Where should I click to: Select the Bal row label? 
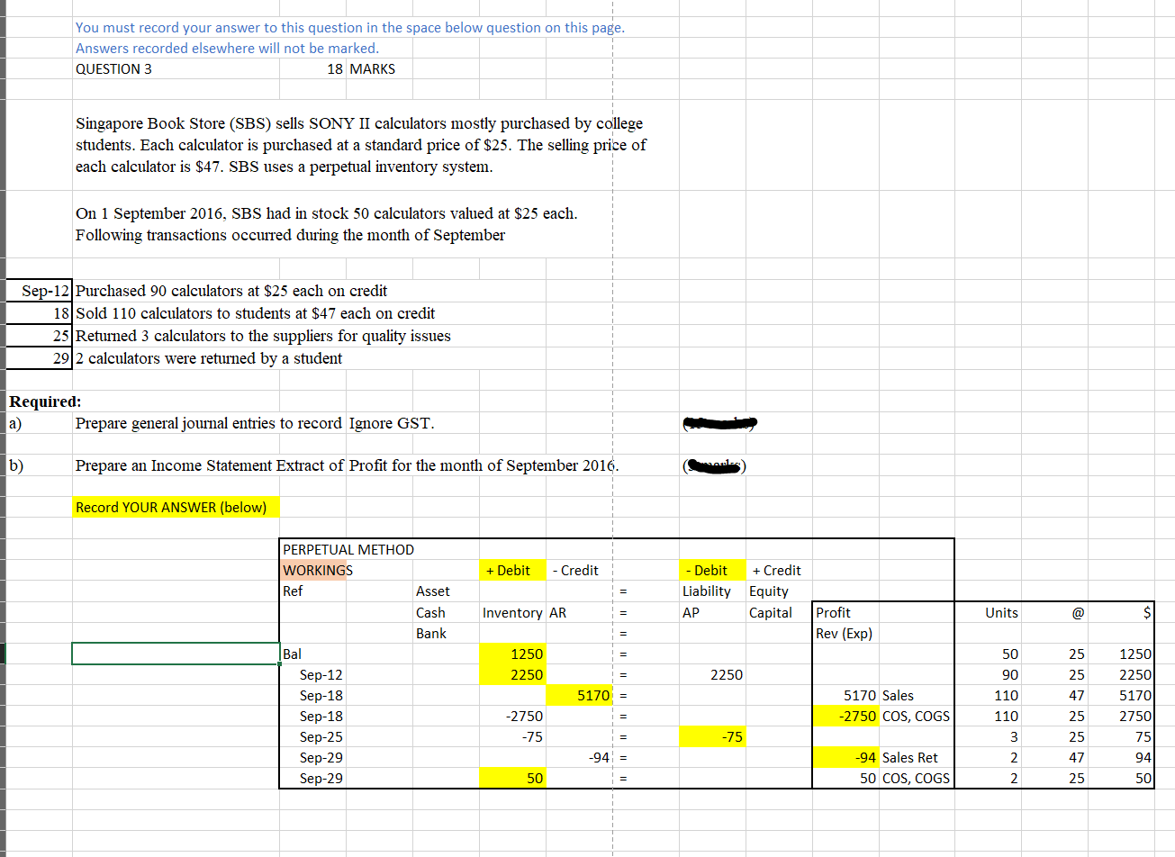293,654
